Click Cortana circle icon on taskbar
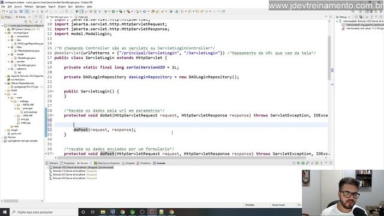 83,212
